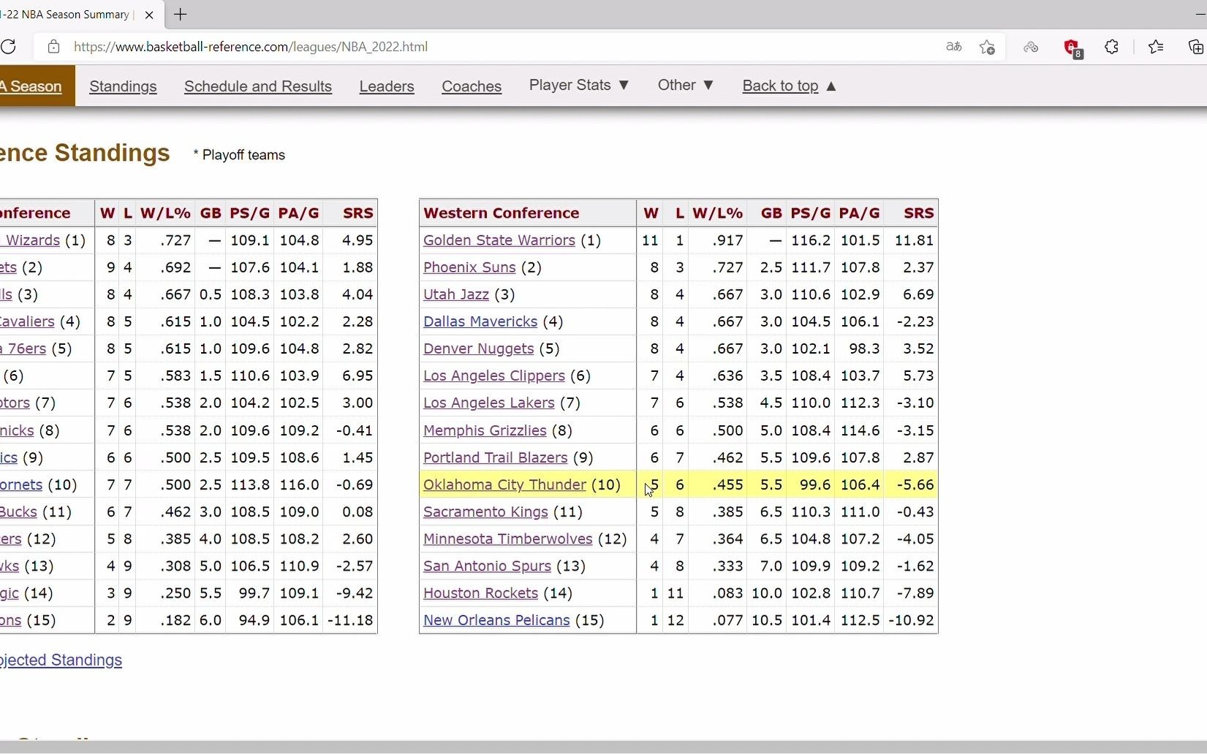The width and height of the screenshot is (1207, 754).
Task: Open the collections icon
Action: tap(1196, 47)
